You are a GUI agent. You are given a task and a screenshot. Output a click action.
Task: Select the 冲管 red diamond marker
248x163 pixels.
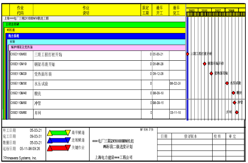[x=235, y=103]
